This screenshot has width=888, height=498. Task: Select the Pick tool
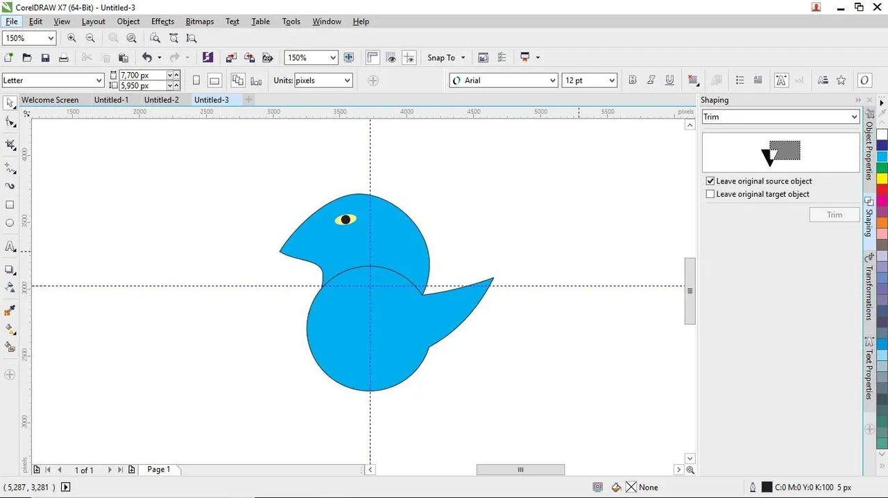[10, 103]
